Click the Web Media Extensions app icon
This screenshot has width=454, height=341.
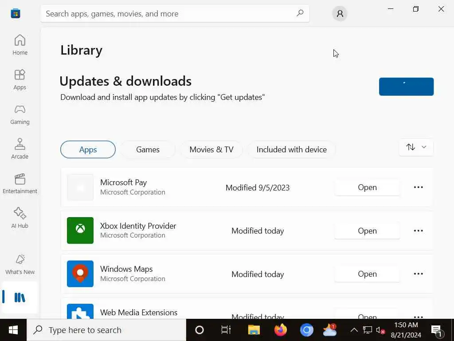coord(80,311)
